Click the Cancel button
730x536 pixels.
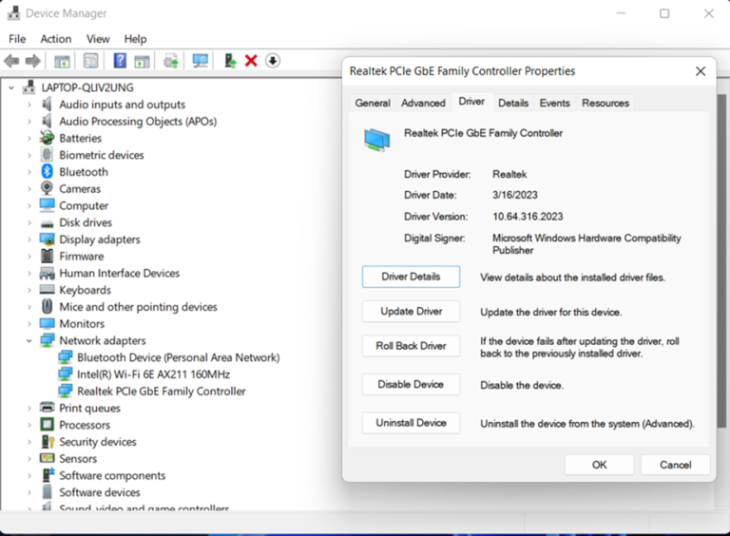(x=676, y=465)
